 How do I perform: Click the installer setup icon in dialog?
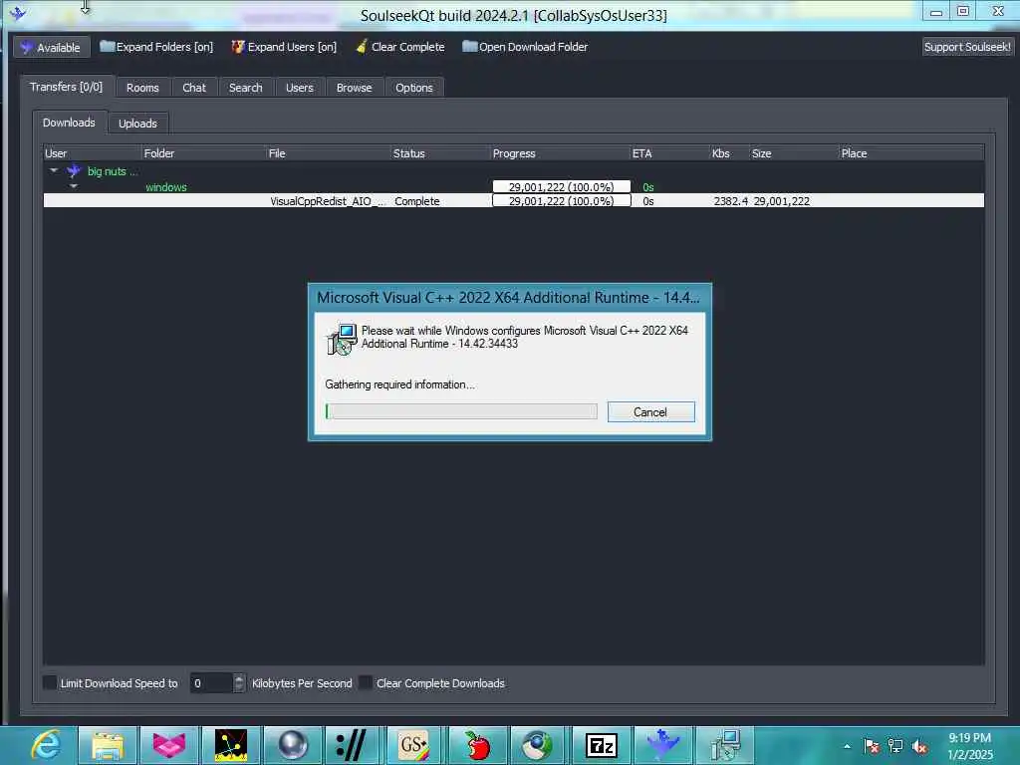pyautogui.click(x=342, y=339)
